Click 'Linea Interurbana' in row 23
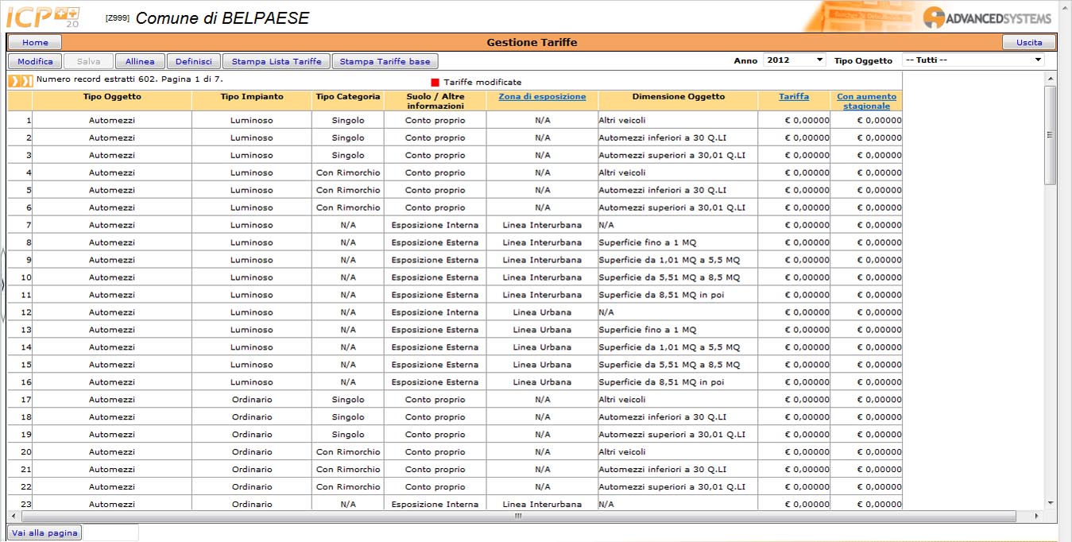Image resolution: width=1072 pixels, height=542 pixels. point(542,505)
